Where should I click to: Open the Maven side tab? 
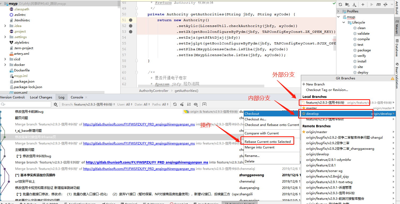point(397,26)
